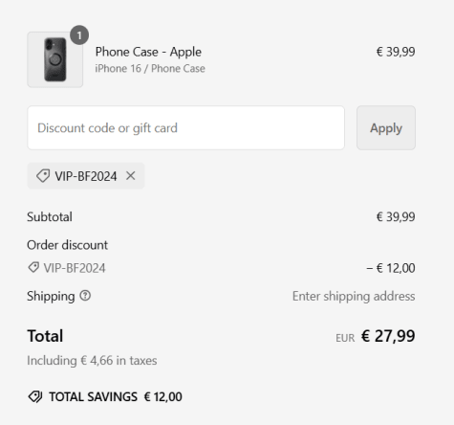Screen dimensions: 454x425
Task: Click the Apply discount button
Action: click(386, 127)
